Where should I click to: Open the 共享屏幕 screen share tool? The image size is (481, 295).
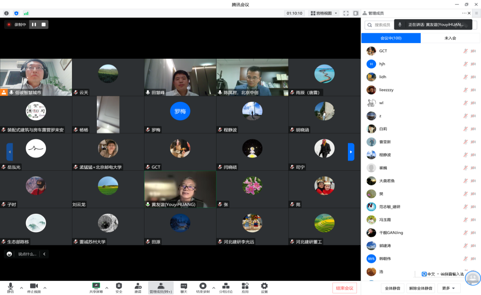96,288
